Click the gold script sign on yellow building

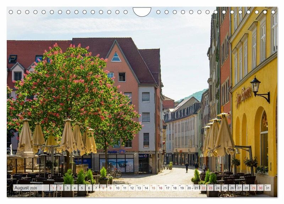point(244,95)
